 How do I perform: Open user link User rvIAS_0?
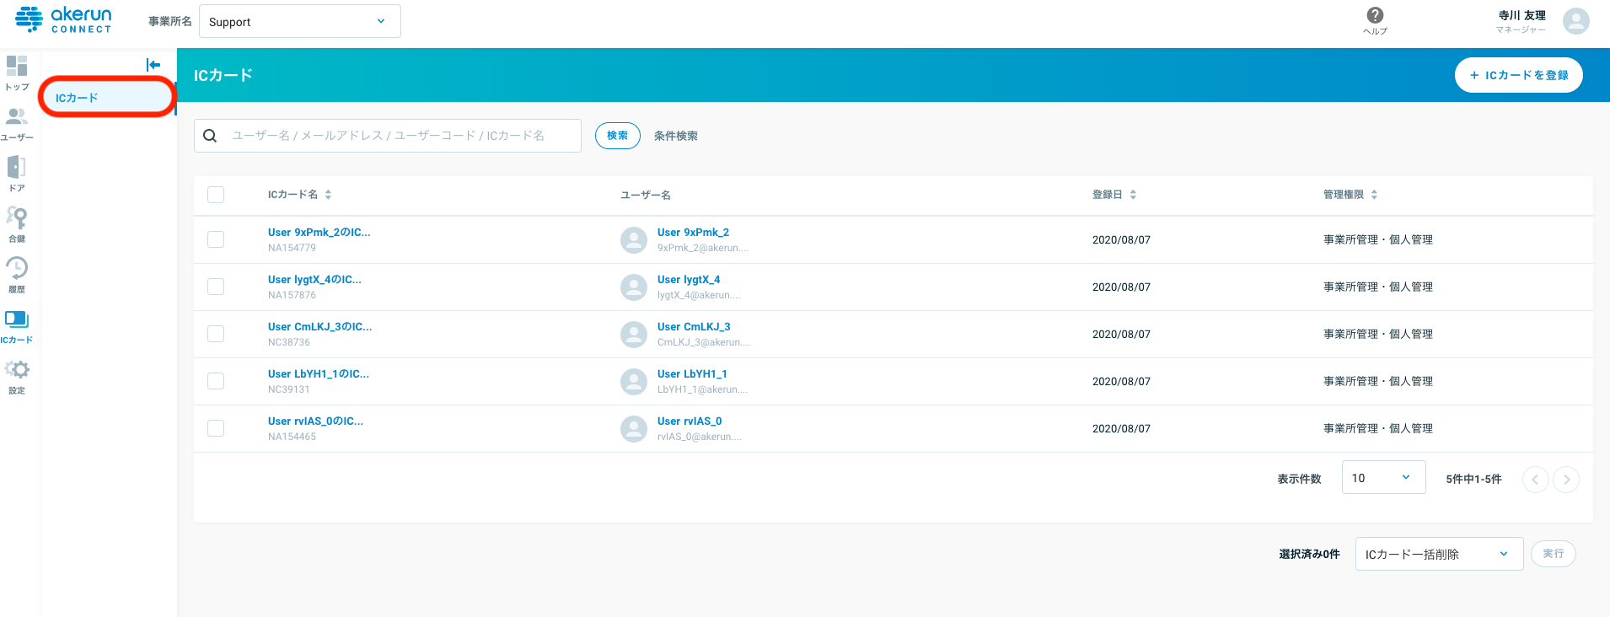[690, 421]
